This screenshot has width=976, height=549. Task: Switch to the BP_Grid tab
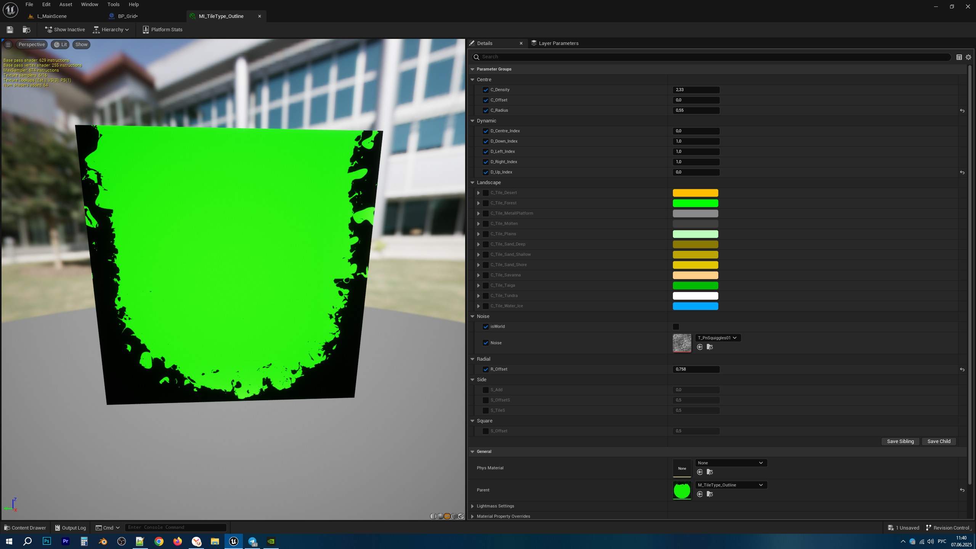click(x=128, y=16)
